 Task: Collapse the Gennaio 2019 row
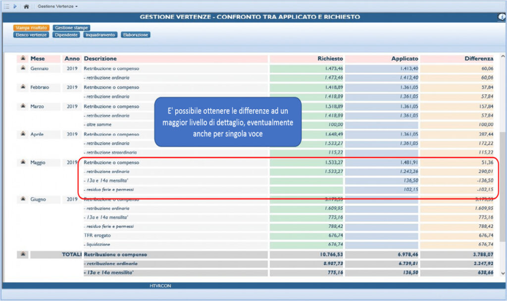point(23,68)
